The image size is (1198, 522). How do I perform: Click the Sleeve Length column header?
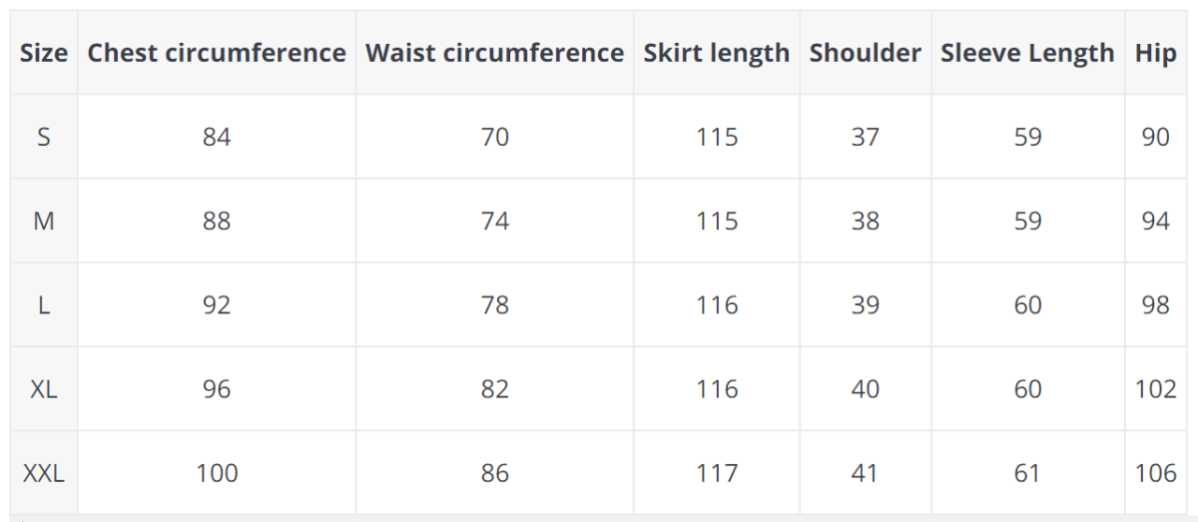1027,53
